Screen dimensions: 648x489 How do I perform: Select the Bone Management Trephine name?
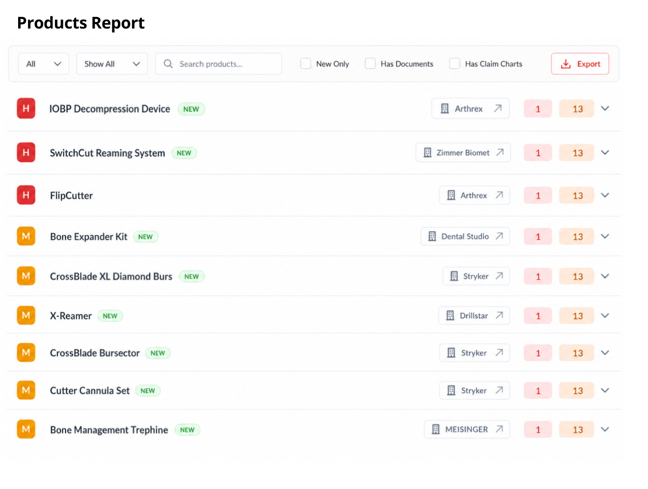109,430
